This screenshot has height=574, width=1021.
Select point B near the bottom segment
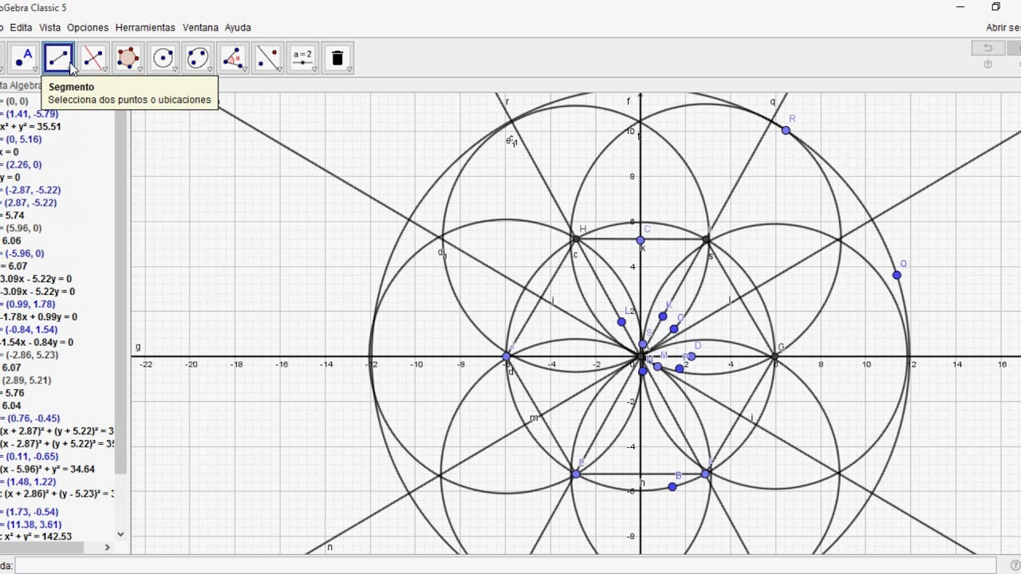(672, 486)
